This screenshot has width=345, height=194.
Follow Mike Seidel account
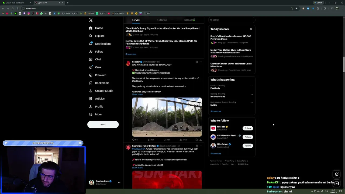point(248,146)
